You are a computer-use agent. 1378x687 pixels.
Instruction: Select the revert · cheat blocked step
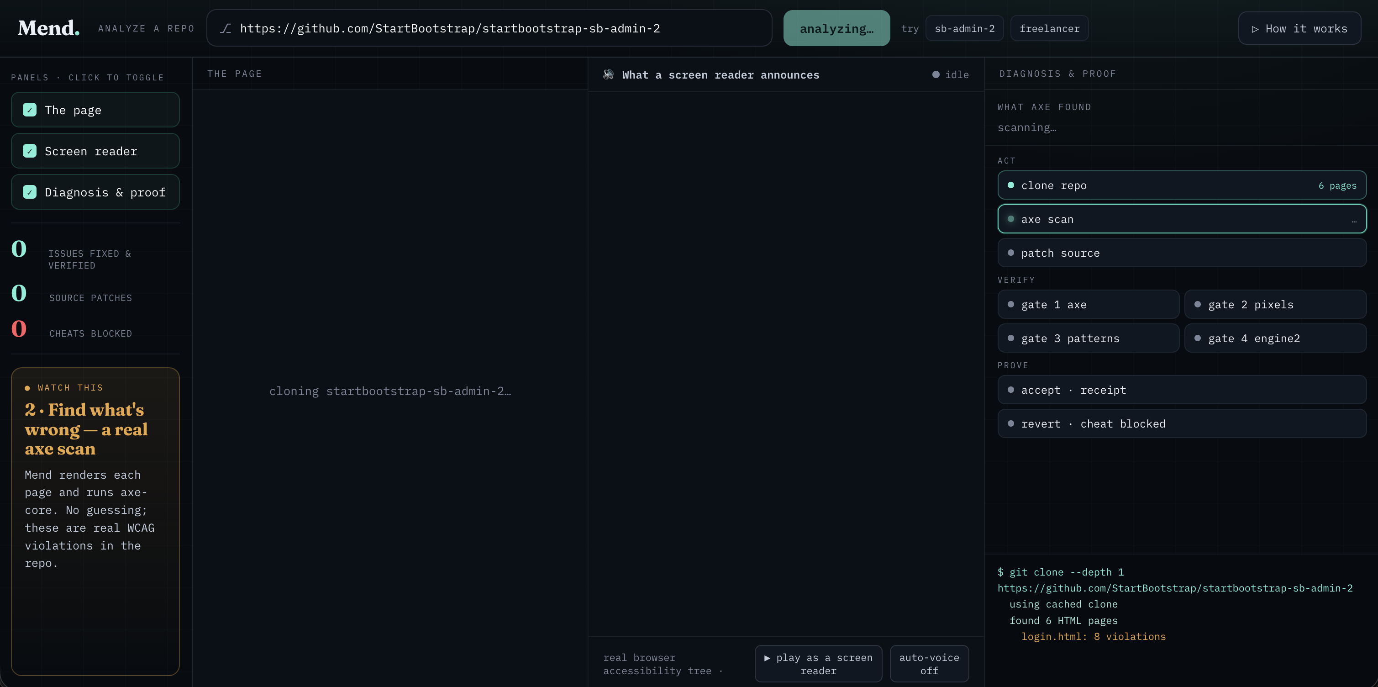coord(1182,423)
